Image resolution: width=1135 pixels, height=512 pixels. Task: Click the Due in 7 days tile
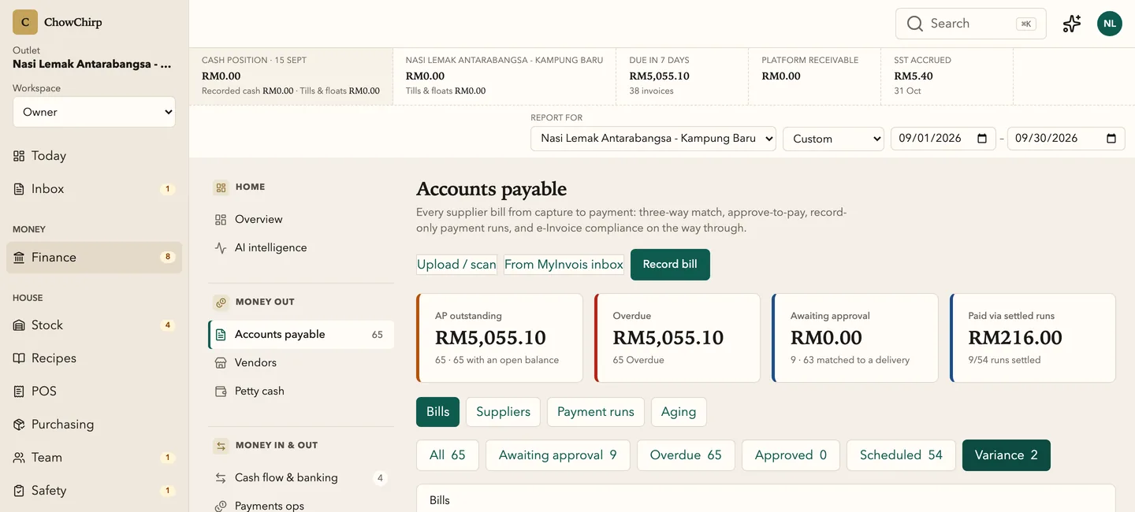tap(682, 76)
